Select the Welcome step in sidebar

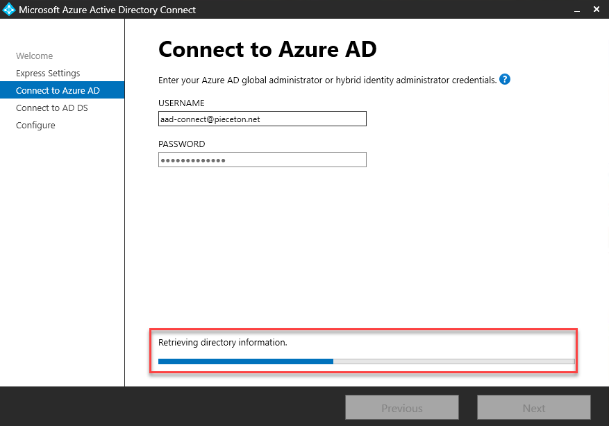(34, 56)
